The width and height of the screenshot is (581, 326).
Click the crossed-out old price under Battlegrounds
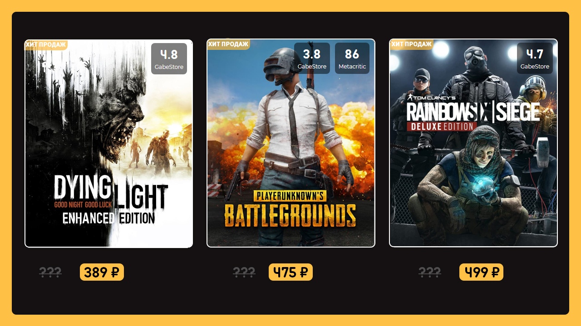coord(244,272)
